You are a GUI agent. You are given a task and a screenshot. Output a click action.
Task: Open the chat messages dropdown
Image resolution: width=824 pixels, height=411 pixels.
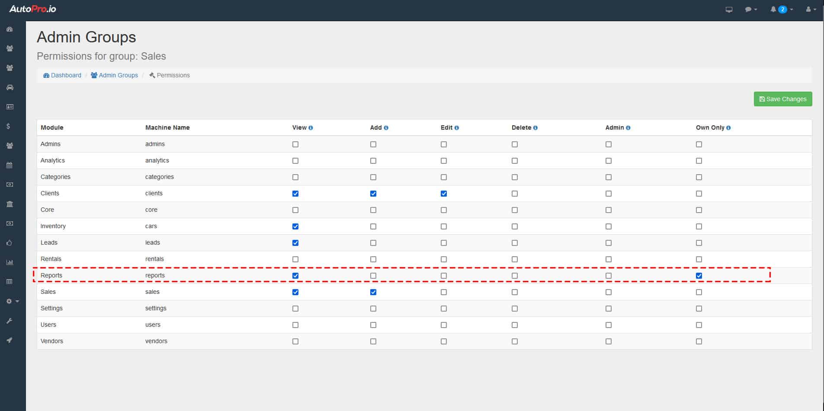751,9
